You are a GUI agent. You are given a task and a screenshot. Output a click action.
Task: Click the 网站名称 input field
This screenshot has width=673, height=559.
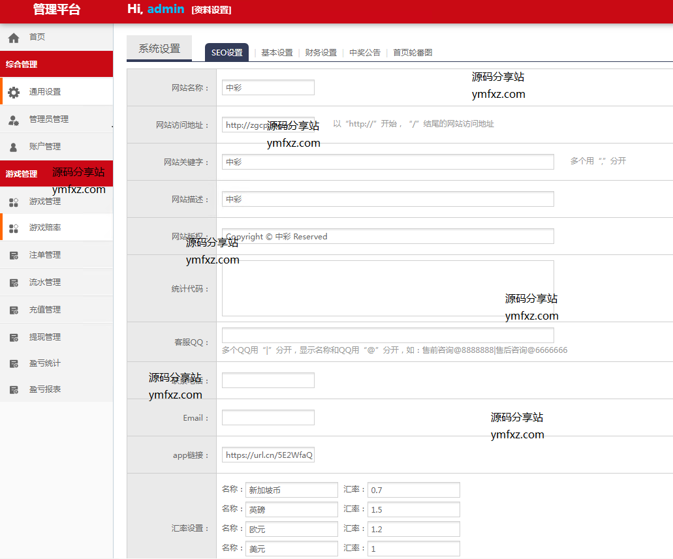click(268, 87)
